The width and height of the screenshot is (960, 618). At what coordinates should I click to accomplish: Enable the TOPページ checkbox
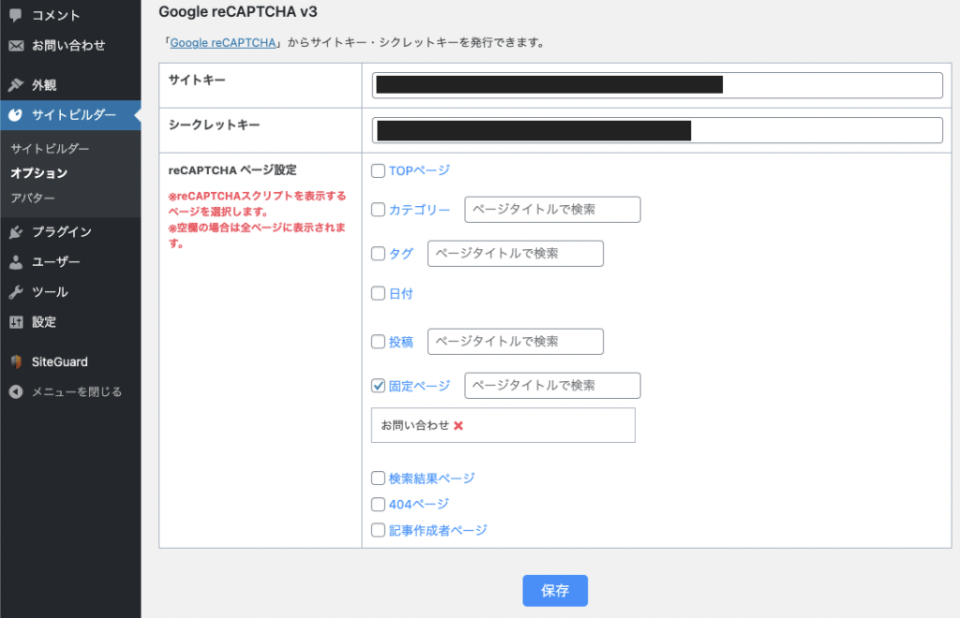click(379, 170)
